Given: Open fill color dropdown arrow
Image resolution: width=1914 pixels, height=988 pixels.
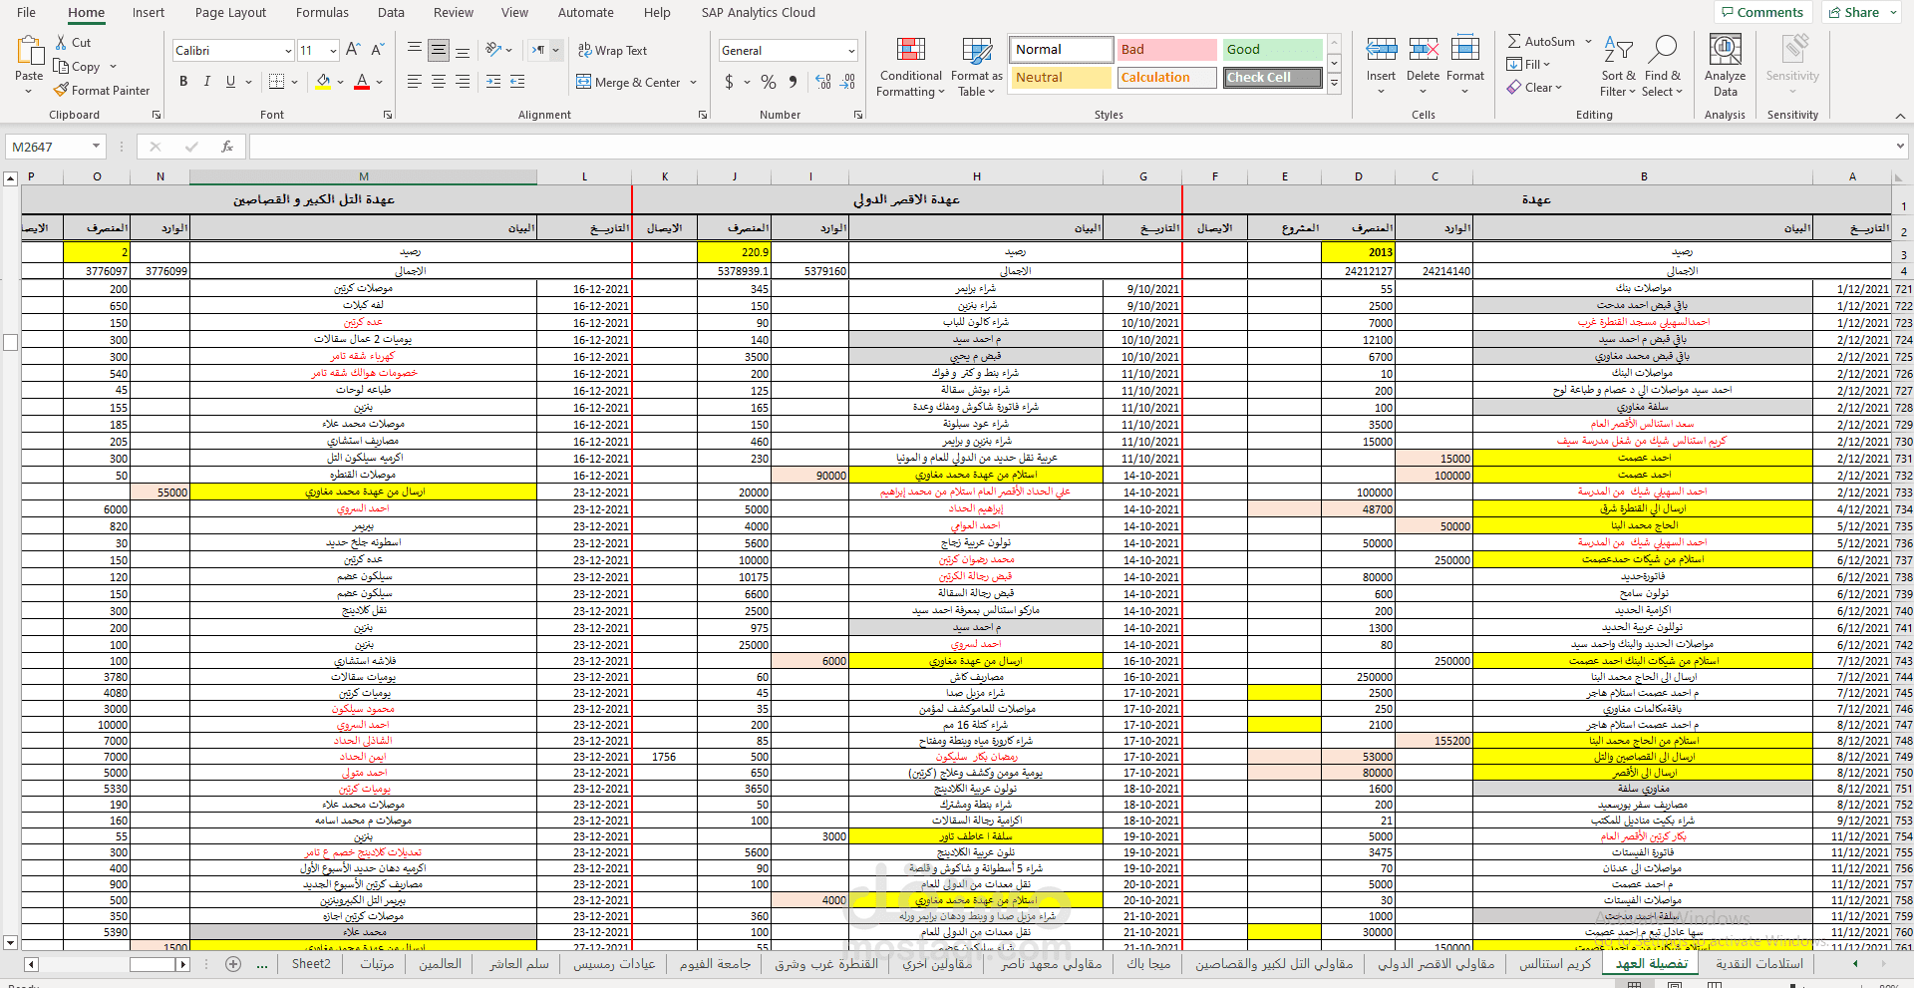Looking at the screenshot, I should coord(340,82).
